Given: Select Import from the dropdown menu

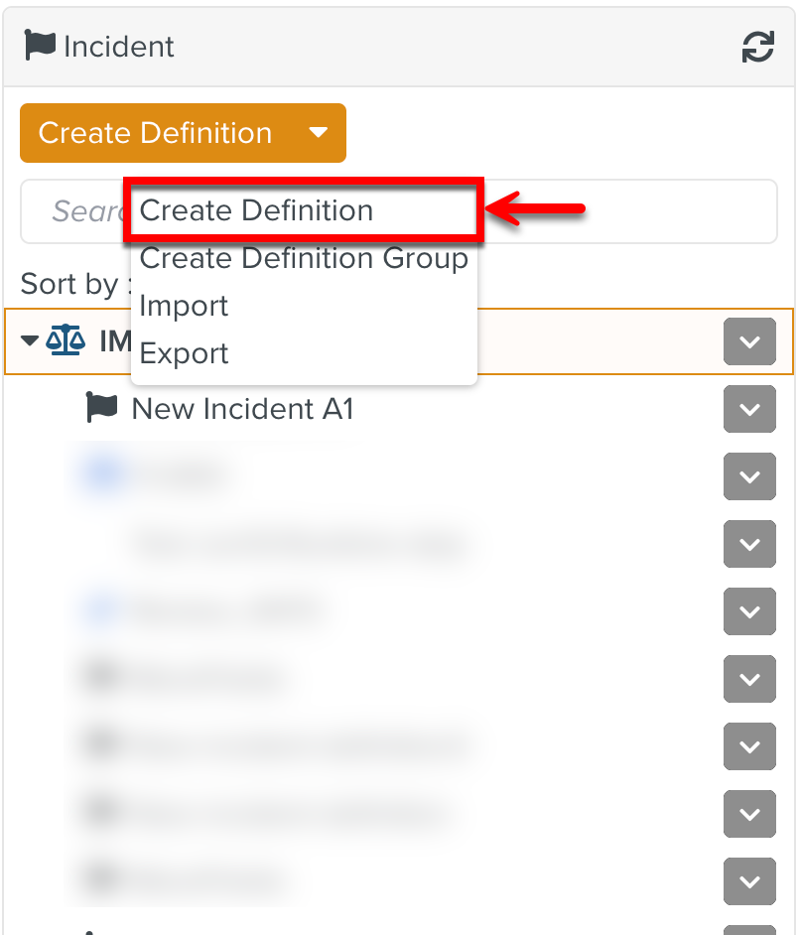Looking at the screenshot, I should [x=184, y=306].
